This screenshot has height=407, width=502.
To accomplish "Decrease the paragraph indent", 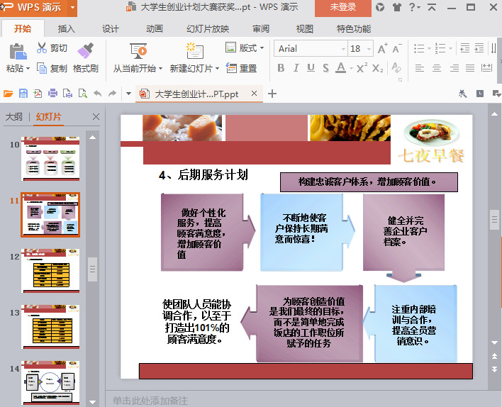I will click(464, 48).
